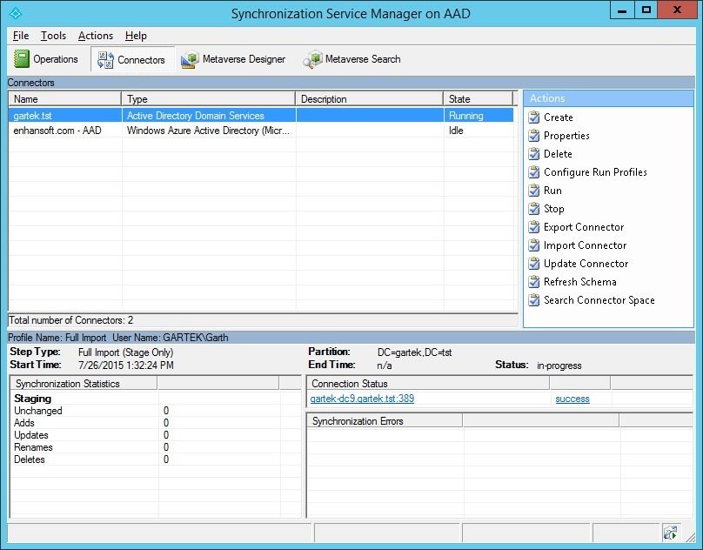The image size is (703, 550).
Task: Switch to the Operations view
Action: (46, 59)
